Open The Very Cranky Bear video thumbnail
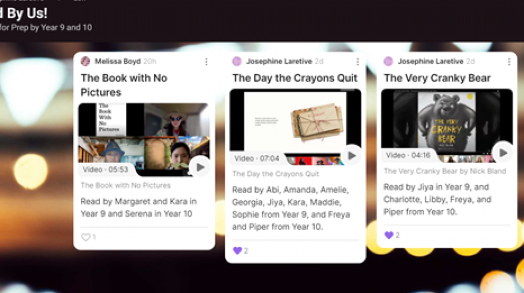The image size is (524, 293). tap(447, 126)
